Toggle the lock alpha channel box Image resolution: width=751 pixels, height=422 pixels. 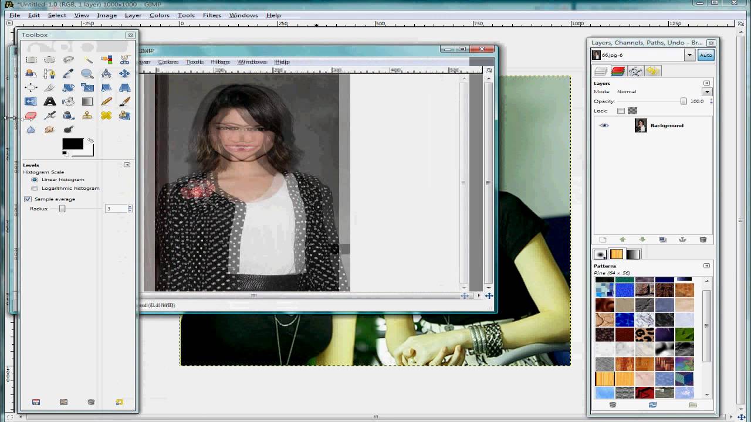tap(632, 111)
